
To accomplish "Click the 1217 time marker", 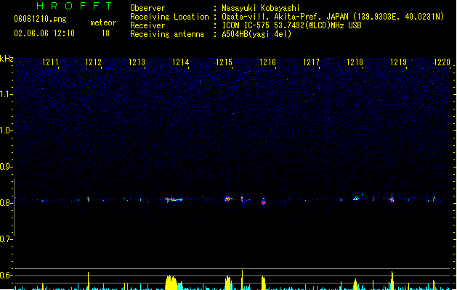I will [311, 62].
